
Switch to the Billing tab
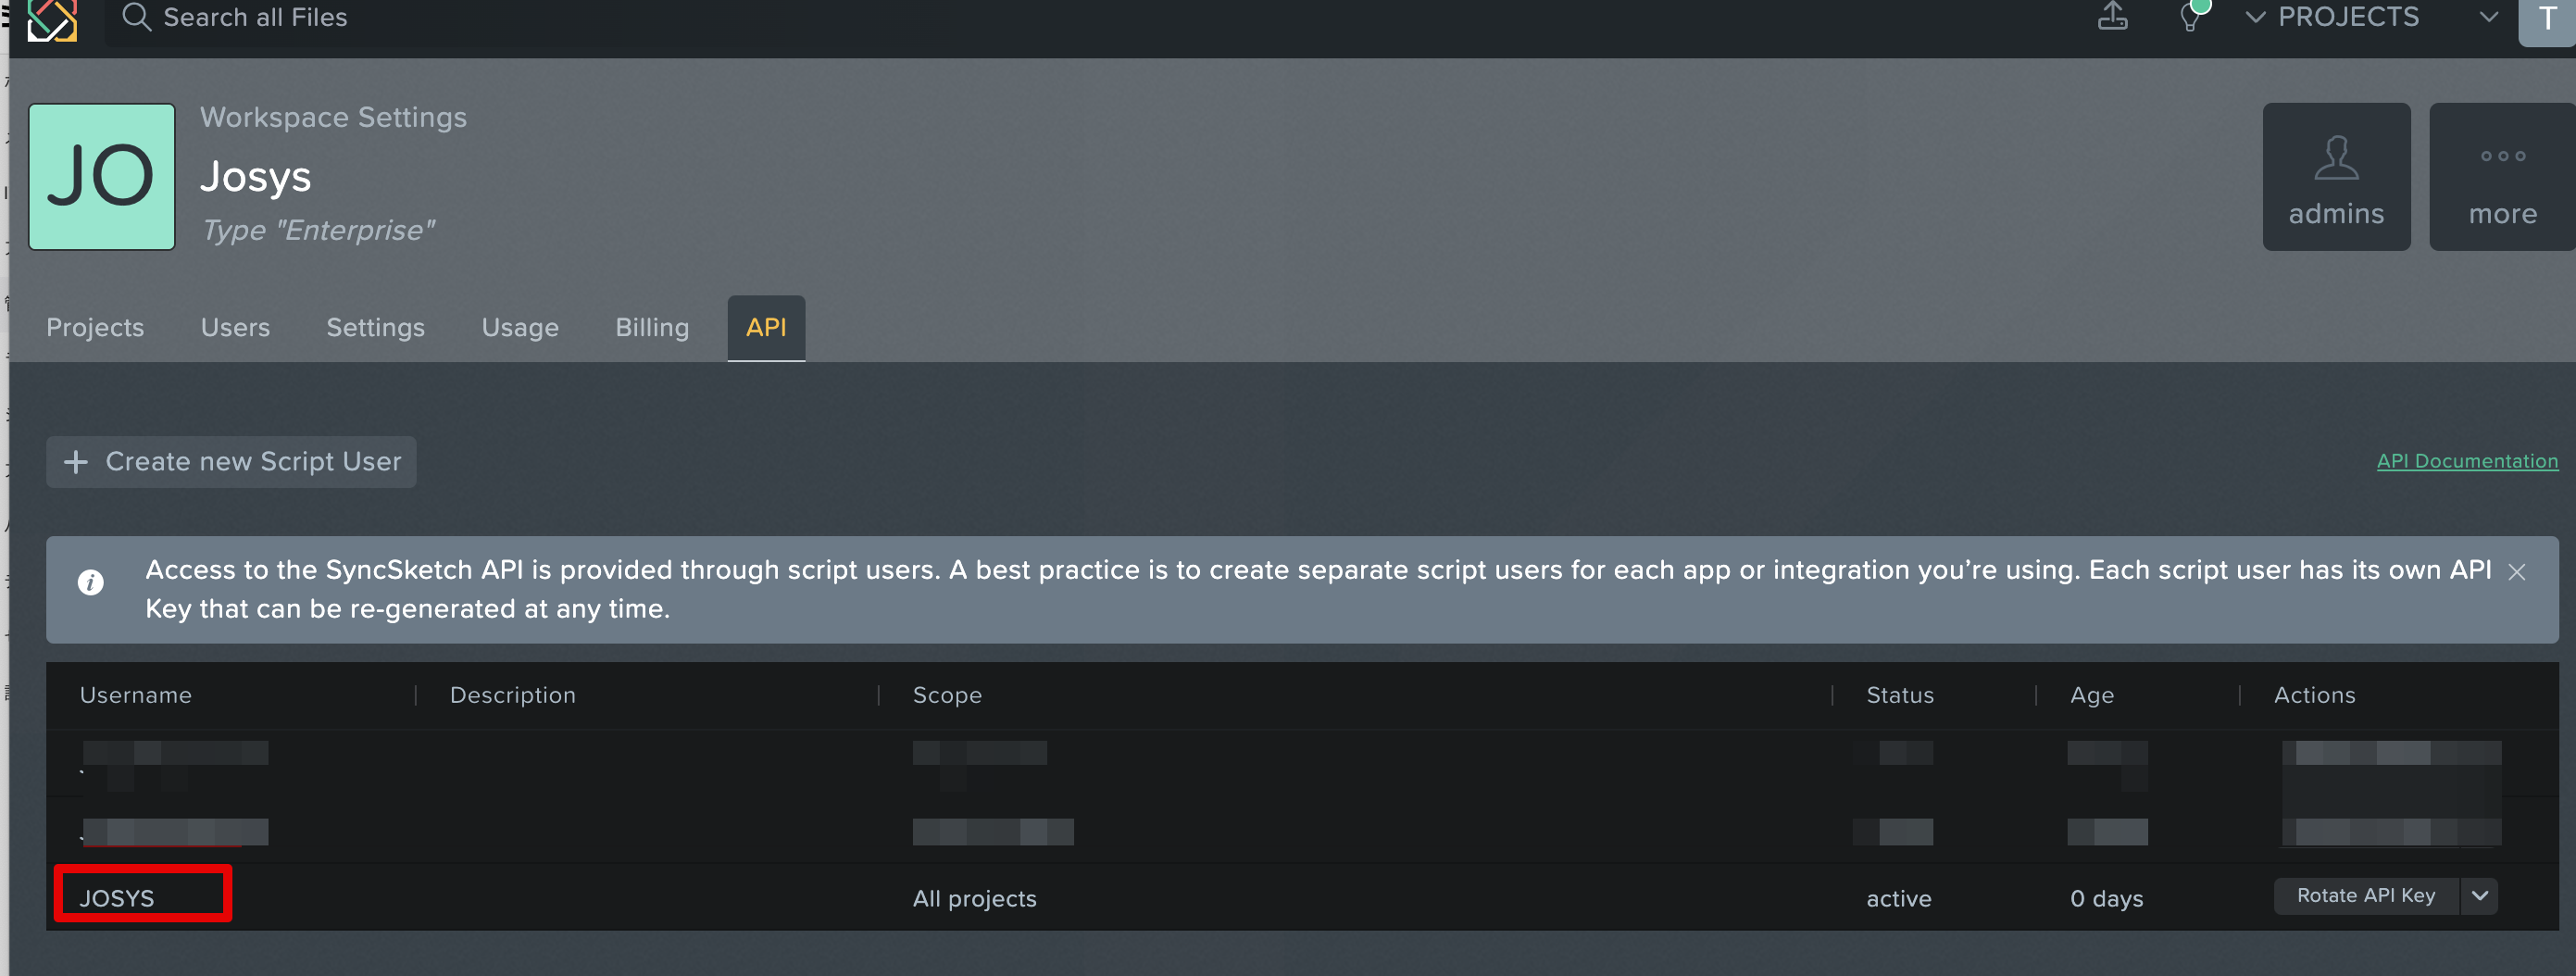tap(652, 328)
